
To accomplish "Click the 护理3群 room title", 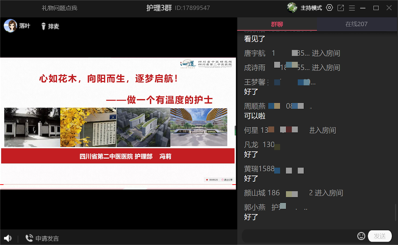I will pos(159,8).
